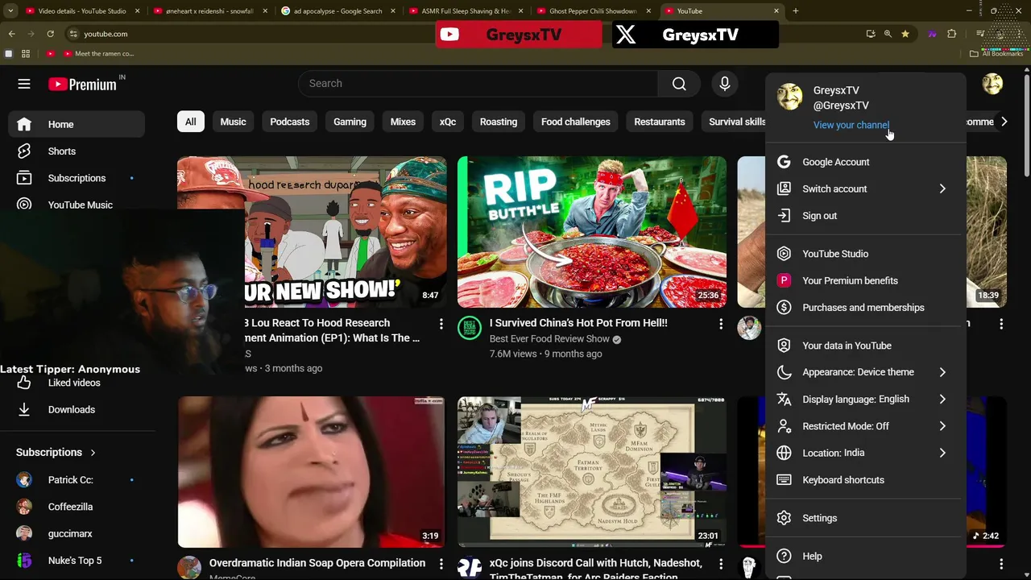Select the All filter chip
Screen dimensions: 1031x580
(191, 122)
